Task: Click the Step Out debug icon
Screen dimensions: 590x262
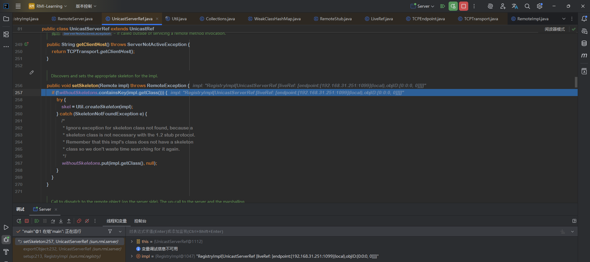Action: point(69,221)
